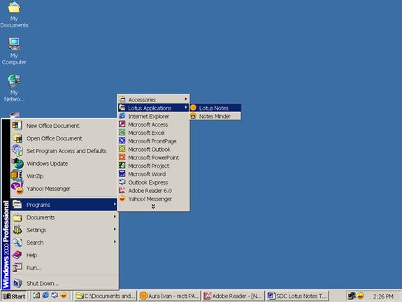The image size is (402, 302).
Task: Switch to Aura Ivan Lotus Notes taskbar button
Action: coord(169,296)
